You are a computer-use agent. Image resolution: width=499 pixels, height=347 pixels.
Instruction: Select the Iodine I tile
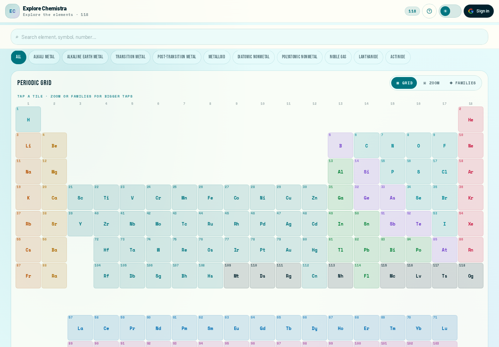click(x=445, y=224)
